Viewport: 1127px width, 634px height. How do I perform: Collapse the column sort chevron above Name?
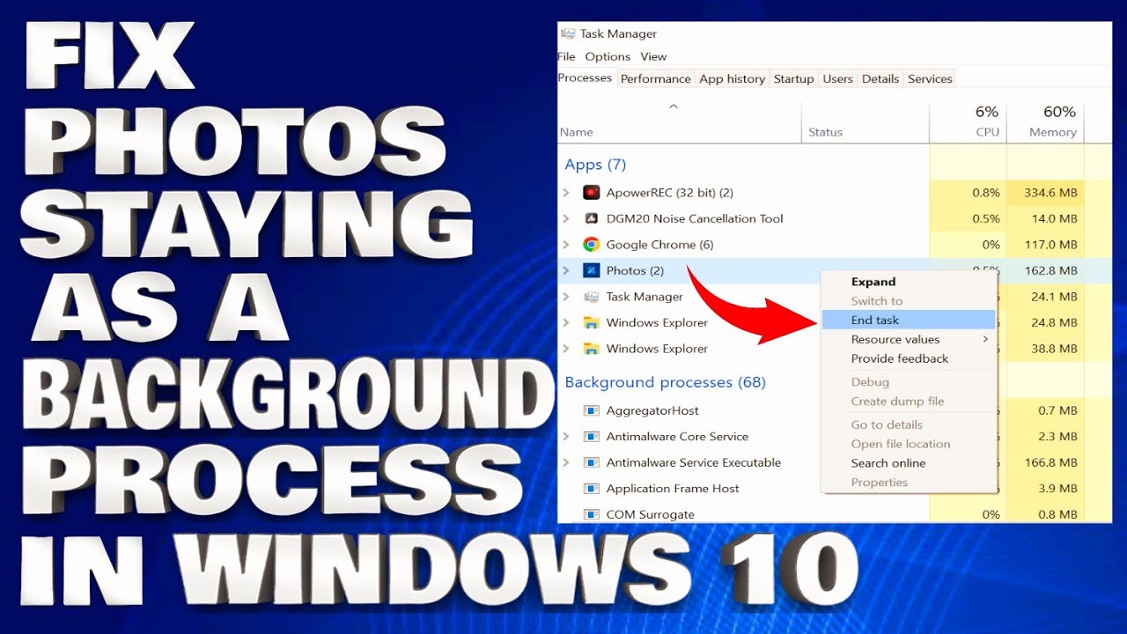click(x=674, y=107)
